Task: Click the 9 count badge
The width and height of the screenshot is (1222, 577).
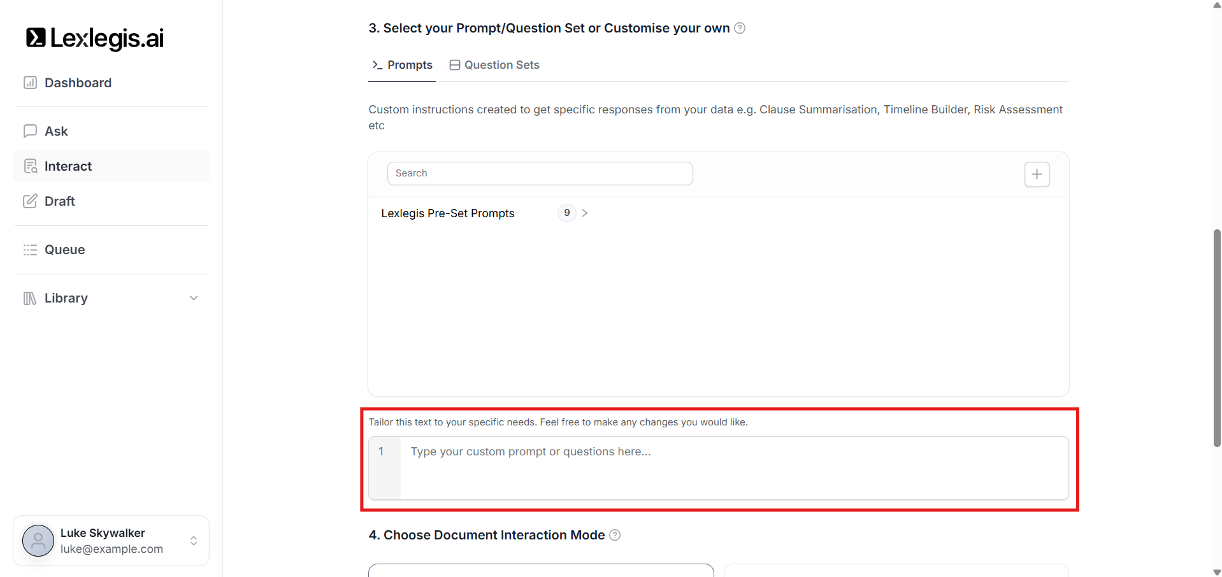Action: [x=566, y=213]
